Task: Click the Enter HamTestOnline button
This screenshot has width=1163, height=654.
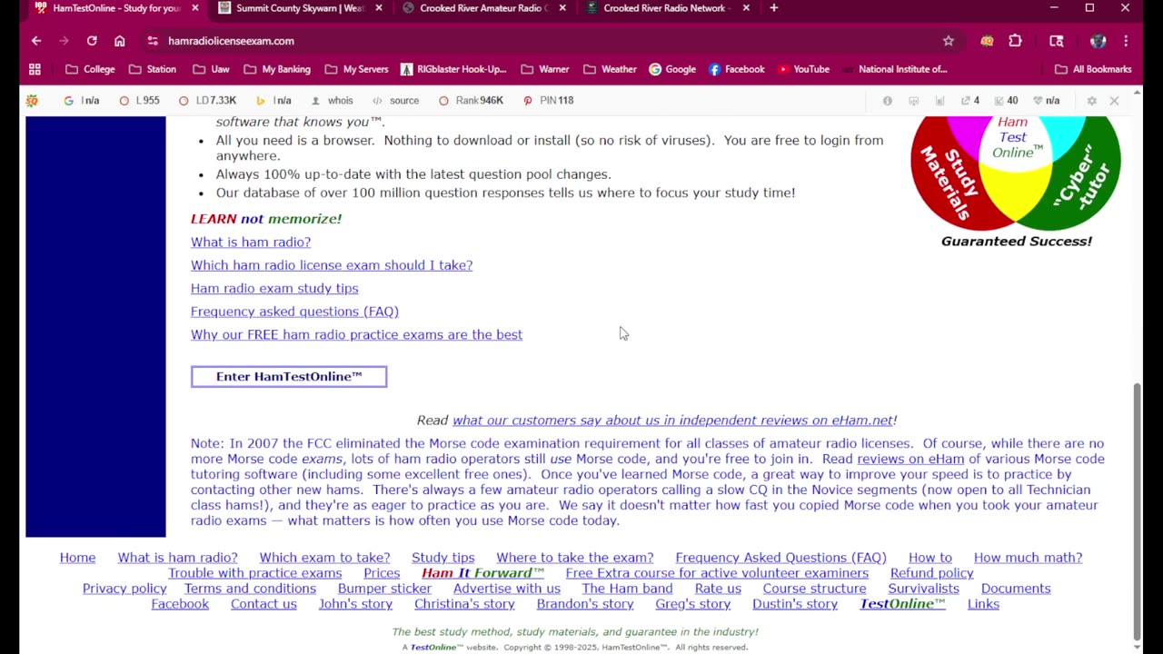Action: click(289, 376)
